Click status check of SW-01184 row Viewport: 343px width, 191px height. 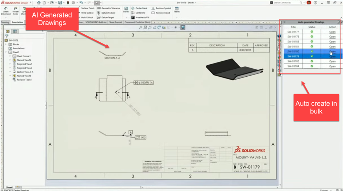tap(312, 66)
